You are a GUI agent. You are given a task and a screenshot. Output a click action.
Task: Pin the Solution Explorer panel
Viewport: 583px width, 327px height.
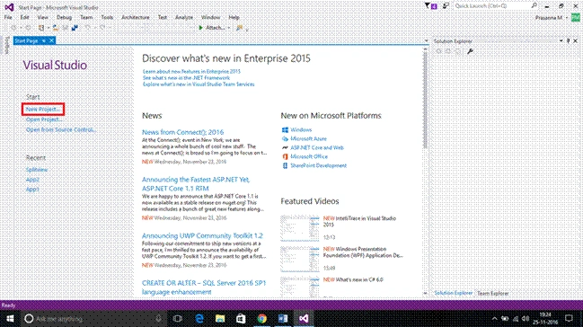(568, 41)
